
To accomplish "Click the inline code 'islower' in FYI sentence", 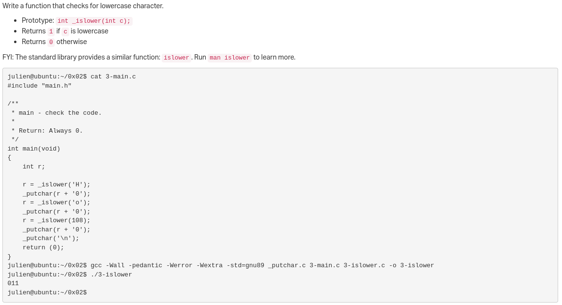I will click(176, 58).
